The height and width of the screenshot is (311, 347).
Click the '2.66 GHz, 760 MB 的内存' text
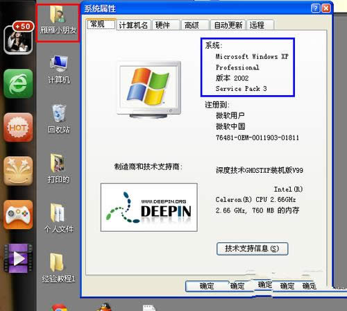coord(257,210)
